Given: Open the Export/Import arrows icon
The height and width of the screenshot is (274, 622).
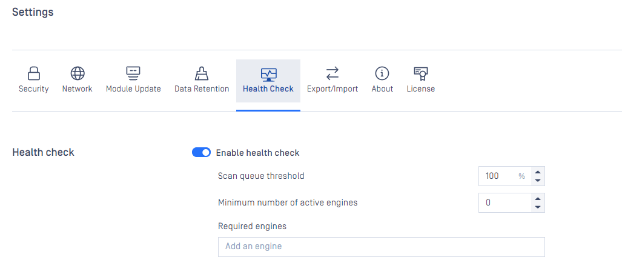Looking at the screenshot, I should pyautogui.click(x=333, y=73).
